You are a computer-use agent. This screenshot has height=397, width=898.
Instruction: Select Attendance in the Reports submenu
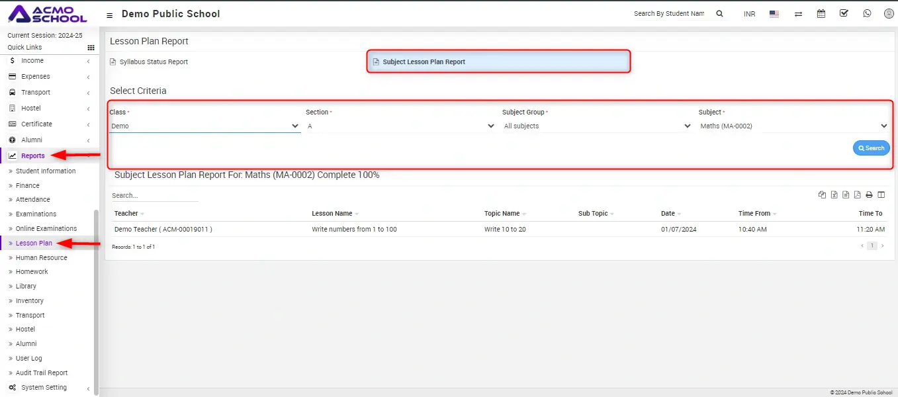coord(33,200)
